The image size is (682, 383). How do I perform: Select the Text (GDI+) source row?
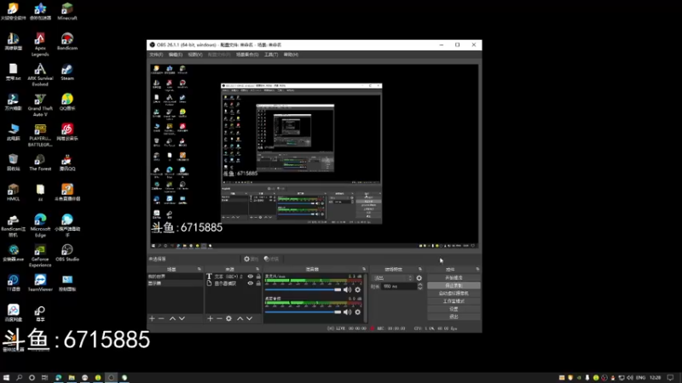tap(233, 276)
